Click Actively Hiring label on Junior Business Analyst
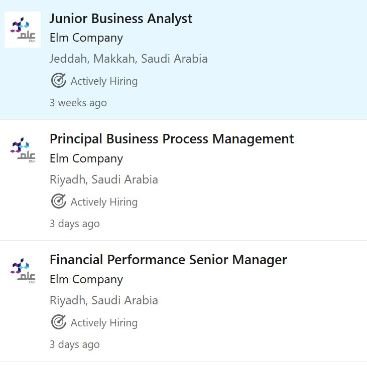The height and width of the screenshot is (366, 367). coord(104,81)
